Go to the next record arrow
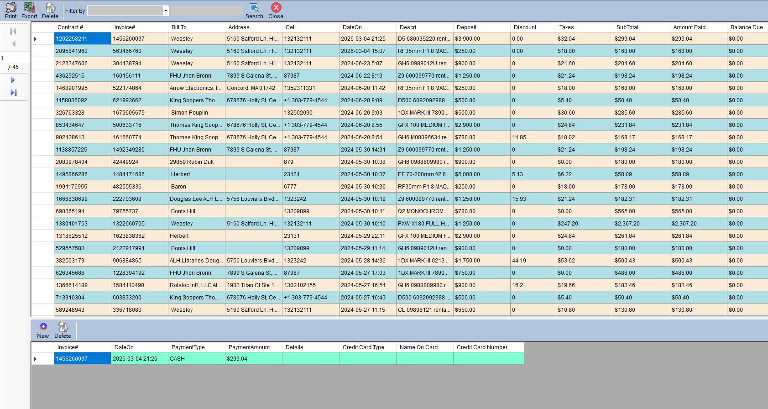Viewport: 768px width, 409px height. [13, 80]
